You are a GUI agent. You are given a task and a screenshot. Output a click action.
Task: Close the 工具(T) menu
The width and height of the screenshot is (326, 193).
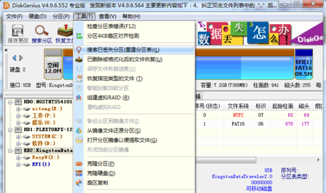pyautogui.click(x=84, y=16)
